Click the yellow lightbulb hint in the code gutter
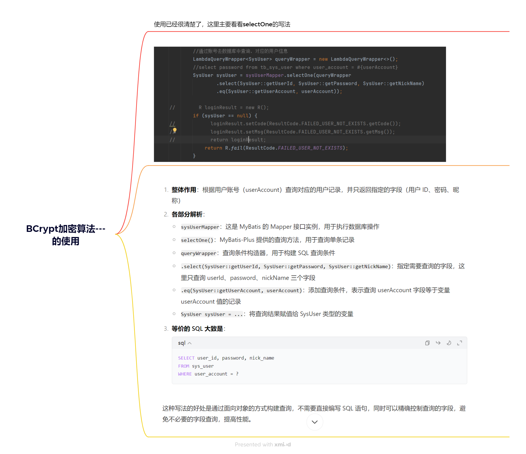 tap(175, 130)
